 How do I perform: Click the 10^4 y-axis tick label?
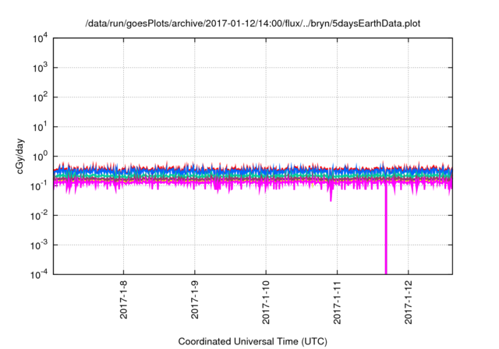[40, 38]
